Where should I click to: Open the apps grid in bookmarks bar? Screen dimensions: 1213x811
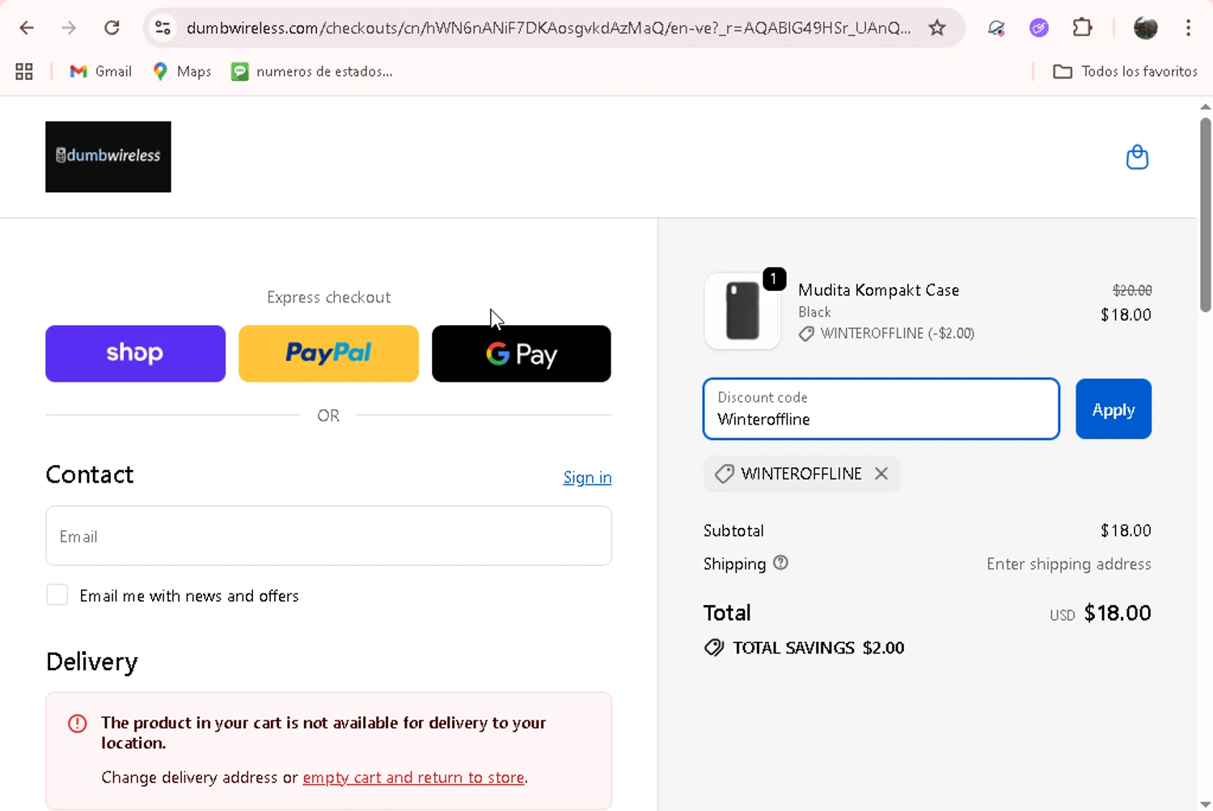[24, 71]
